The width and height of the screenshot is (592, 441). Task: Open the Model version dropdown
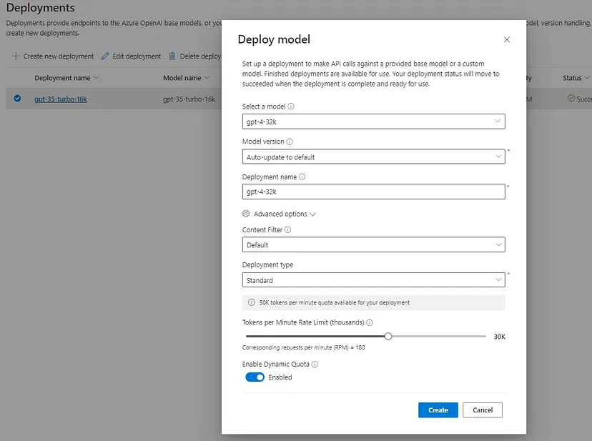pyautogui.click(x=373, y=157)
